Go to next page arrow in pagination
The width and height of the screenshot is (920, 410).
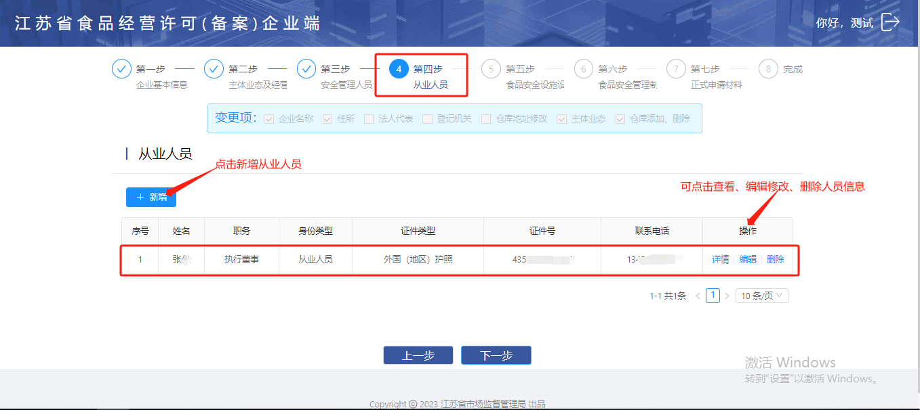(x=727, y=296)
